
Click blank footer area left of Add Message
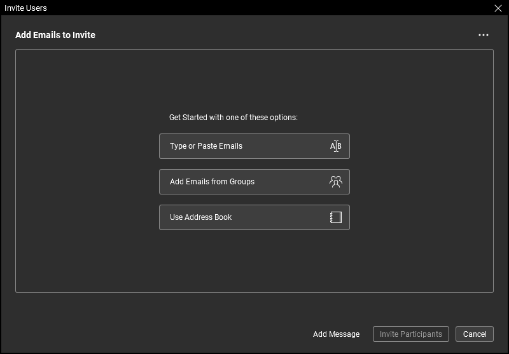(159, 334)
